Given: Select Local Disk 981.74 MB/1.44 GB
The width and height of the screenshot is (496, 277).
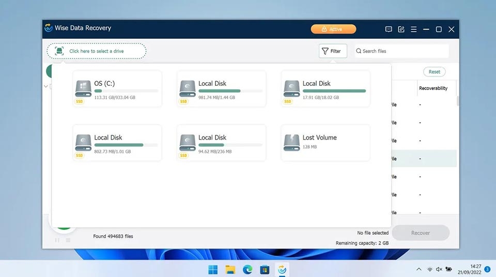Looking at the screenshot, I should (x=222, y=89).
